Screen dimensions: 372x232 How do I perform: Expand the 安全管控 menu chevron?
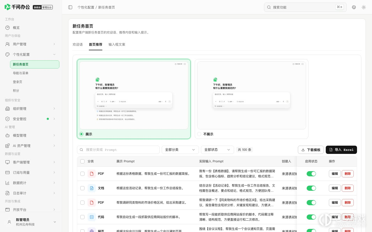point(54,119)
